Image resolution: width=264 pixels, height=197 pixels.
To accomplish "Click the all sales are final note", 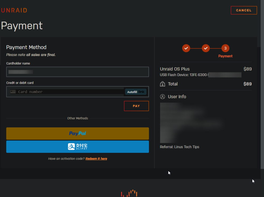I will (41, 55).
